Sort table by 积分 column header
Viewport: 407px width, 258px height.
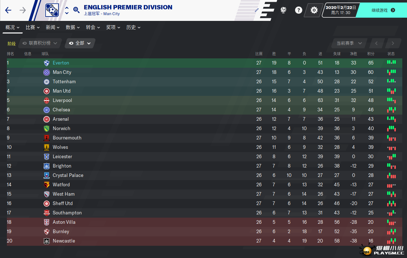pyautogui.click(x=371, y=54)
